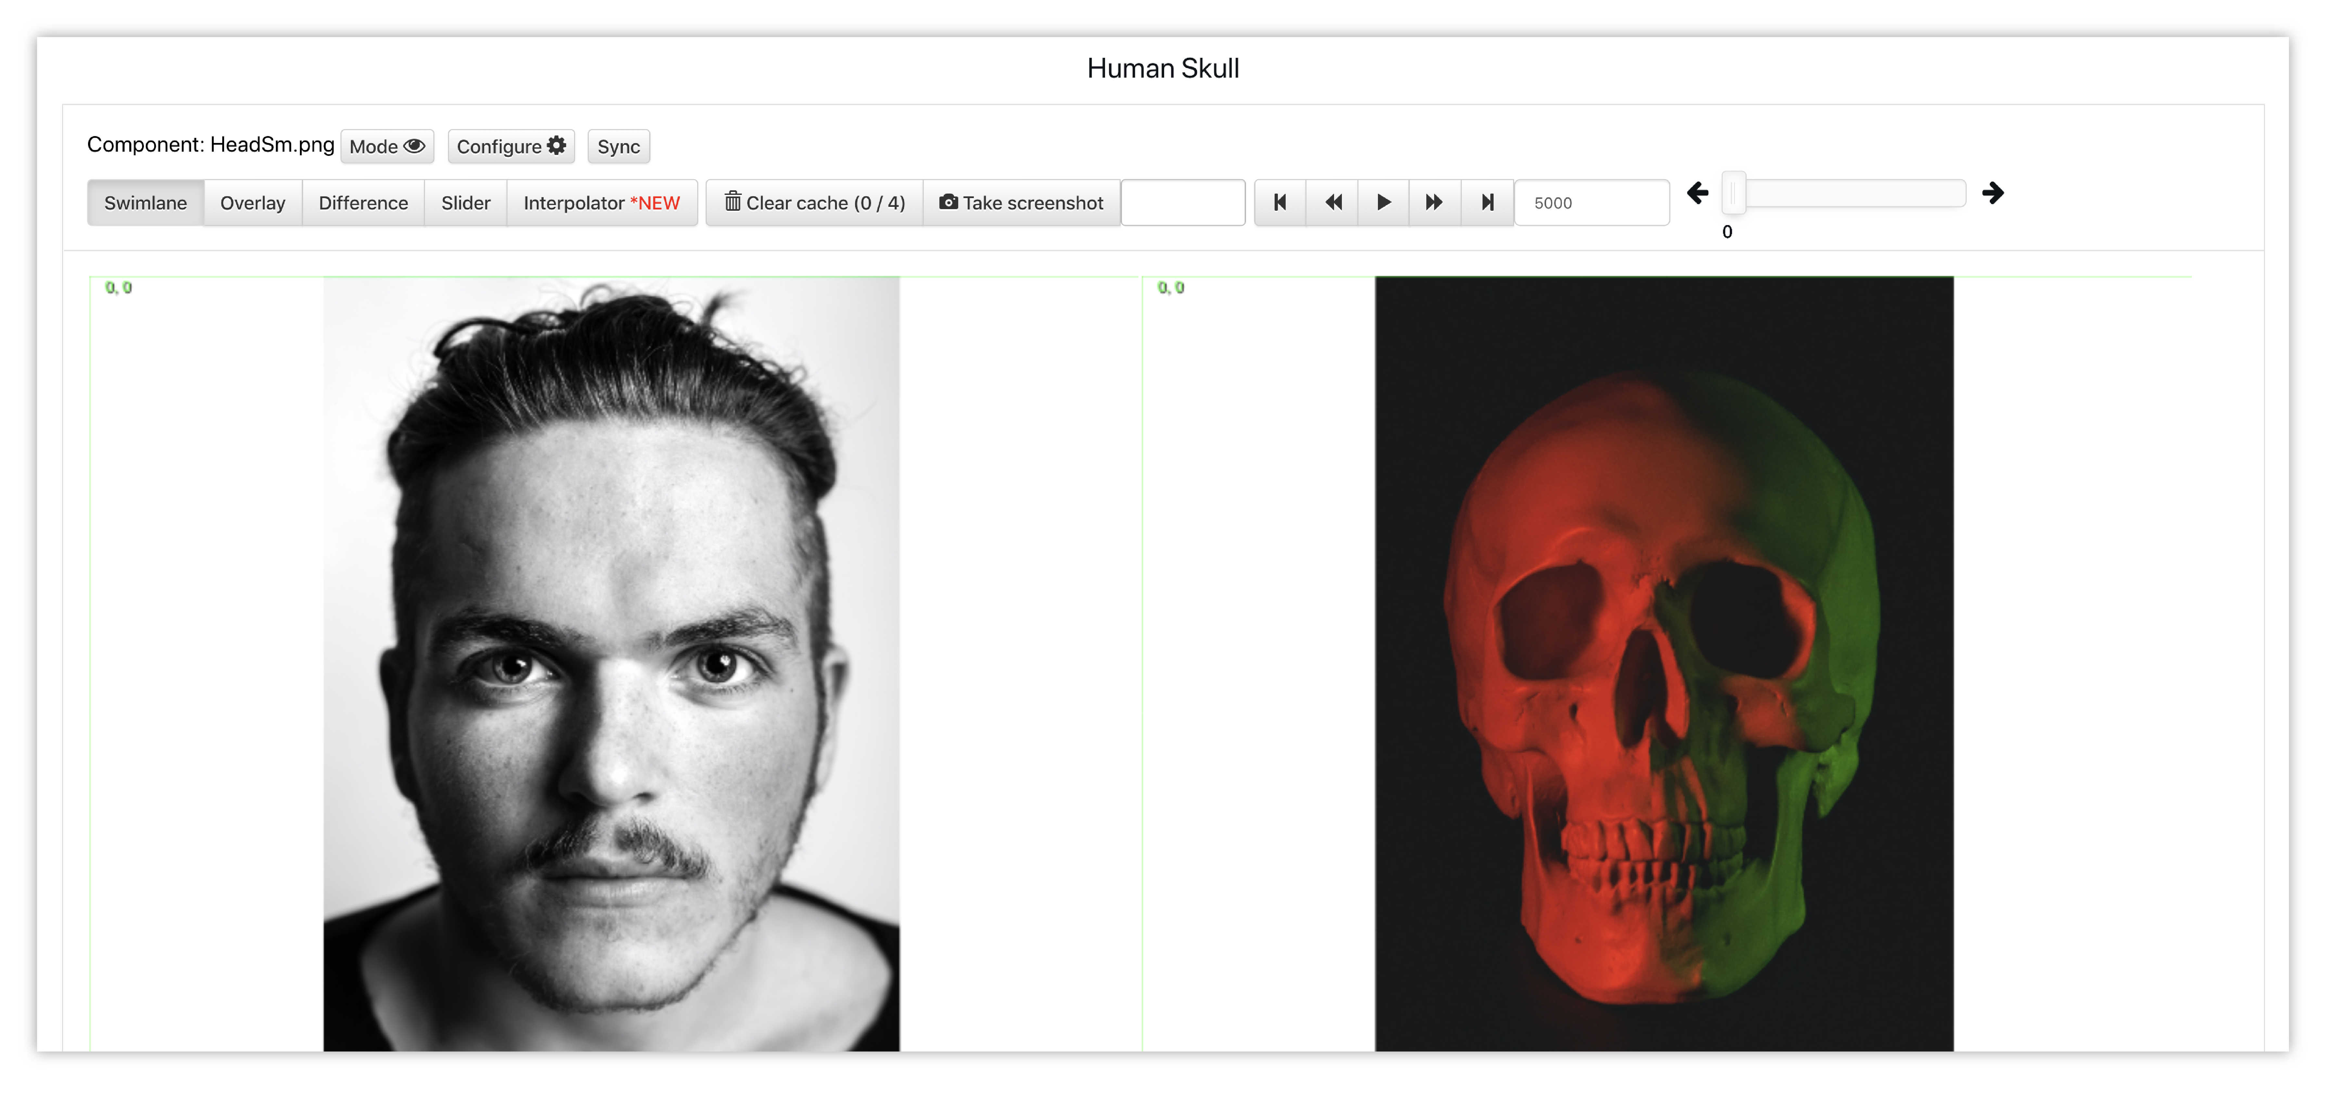Focus the empty text field after Take screenshot

tap(1183, 203)
